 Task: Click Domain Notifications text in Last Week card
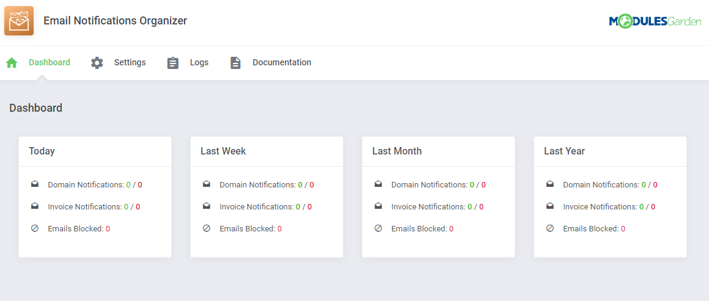click(258, 185)
